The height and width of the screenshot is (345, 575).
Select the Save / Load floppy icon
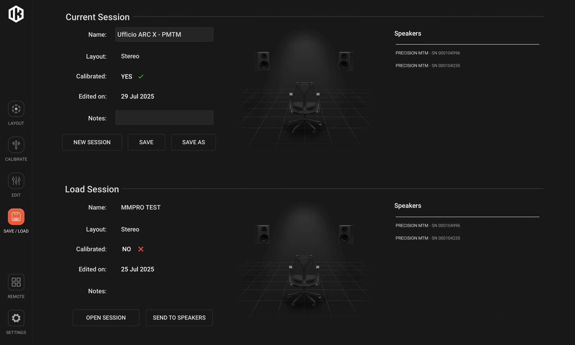[16, 217]
